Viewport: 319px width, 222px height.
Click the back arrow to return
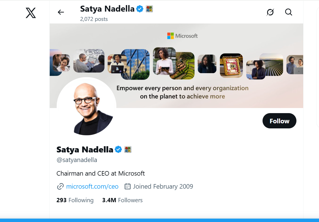(61, 12)
